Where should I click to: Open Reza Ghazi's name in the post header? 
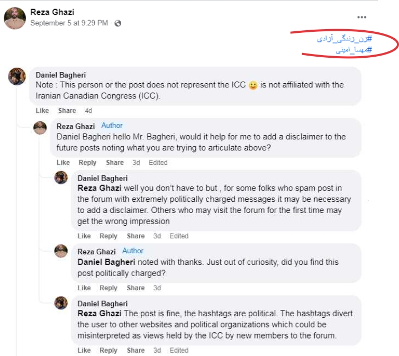click(52, 11)
